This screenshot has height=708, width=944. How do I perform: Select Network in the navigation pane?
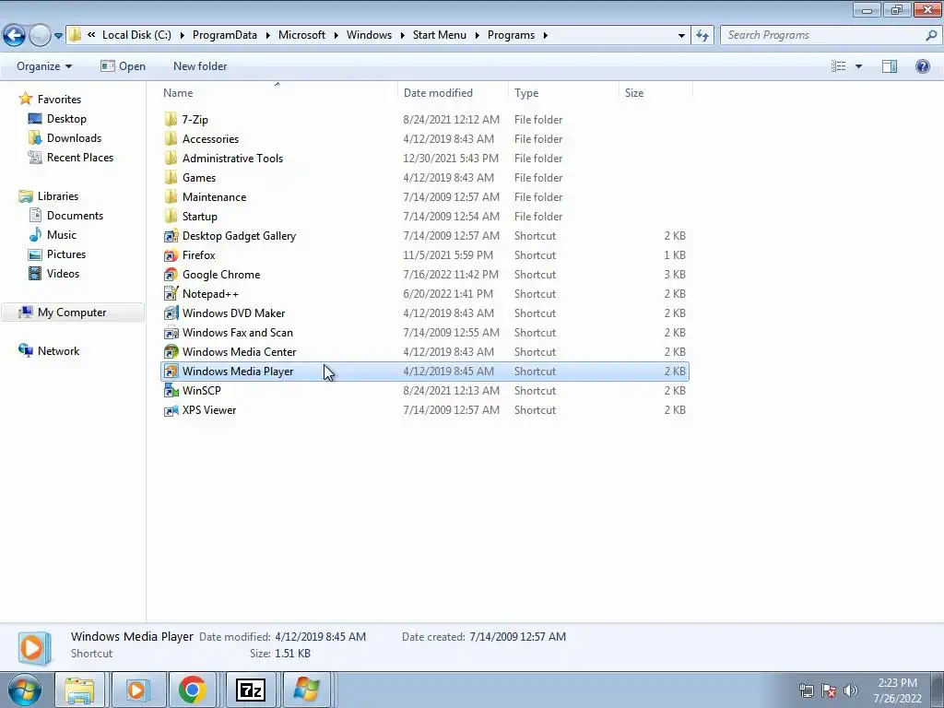[x=58, y=351]
